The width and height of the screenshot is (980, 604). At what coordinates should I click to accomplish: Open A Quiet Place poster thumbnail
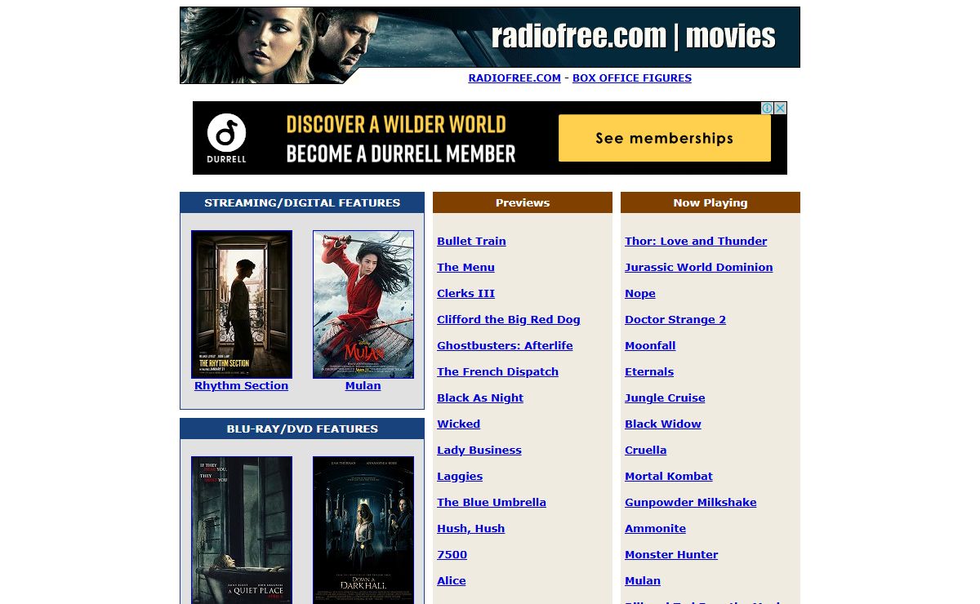click(x=242, y=530)
